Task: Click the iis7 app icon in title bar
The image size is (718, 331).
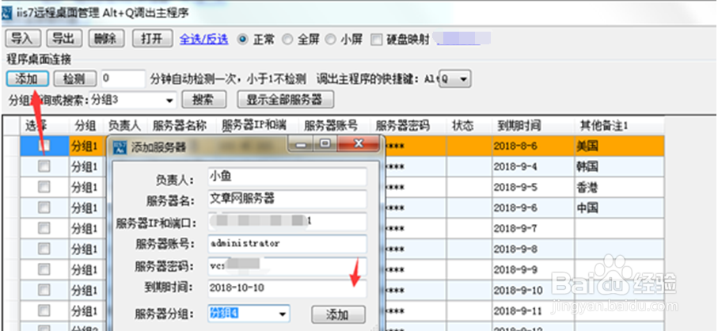Action: (7, 12)
